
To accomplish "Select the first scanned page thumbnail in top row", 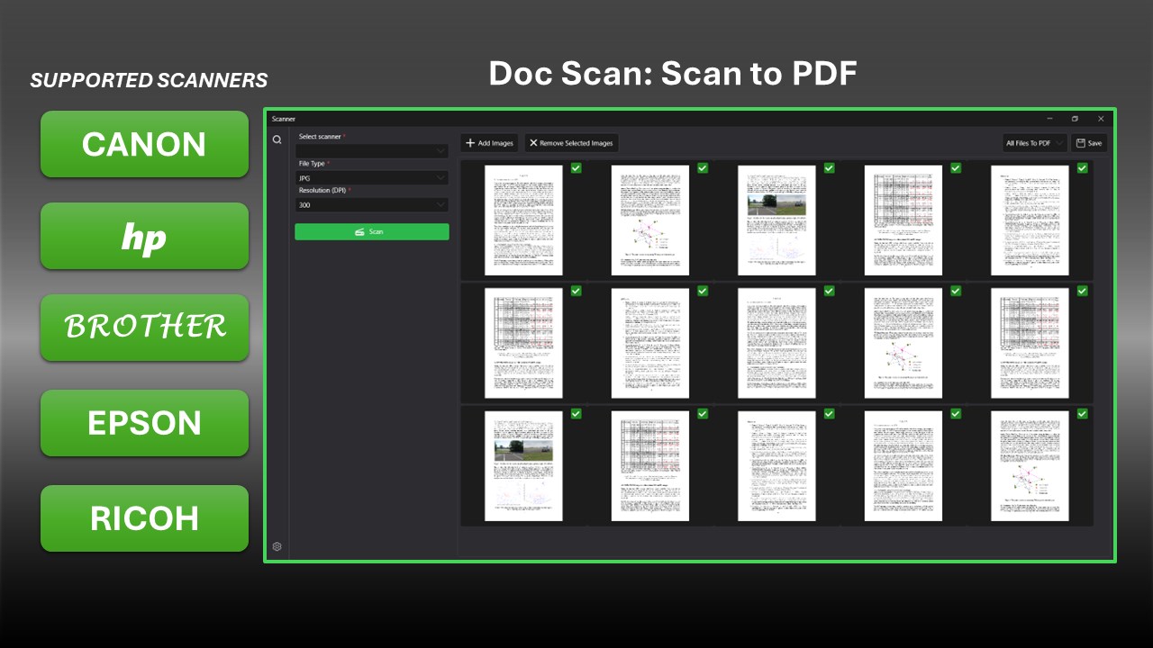I will (x=523, y=220).
